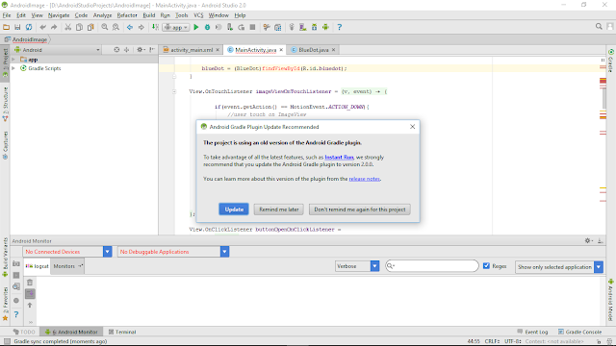Clear logcat with trash icon
This screenshot has height=346, width=616.
point(30,283)
